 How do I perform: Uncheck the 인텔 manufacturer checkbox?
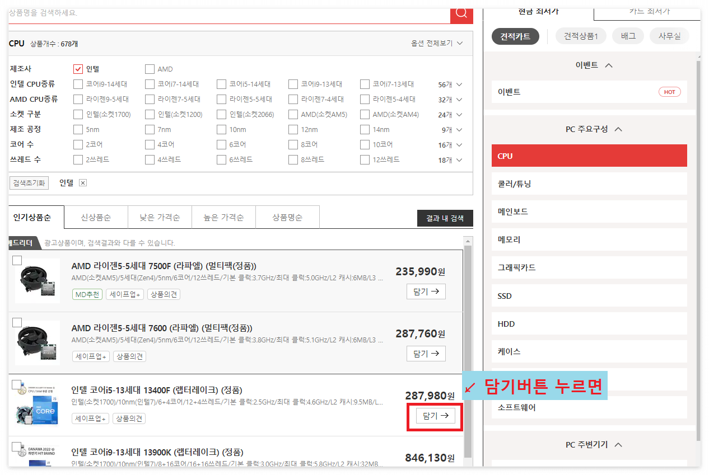pyautogui.click(x=78, y=69)
